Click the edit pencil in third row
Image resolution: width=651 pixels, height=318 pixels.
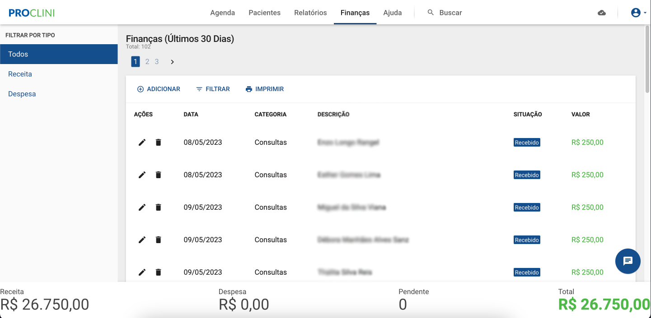click(x=142, y=207)
